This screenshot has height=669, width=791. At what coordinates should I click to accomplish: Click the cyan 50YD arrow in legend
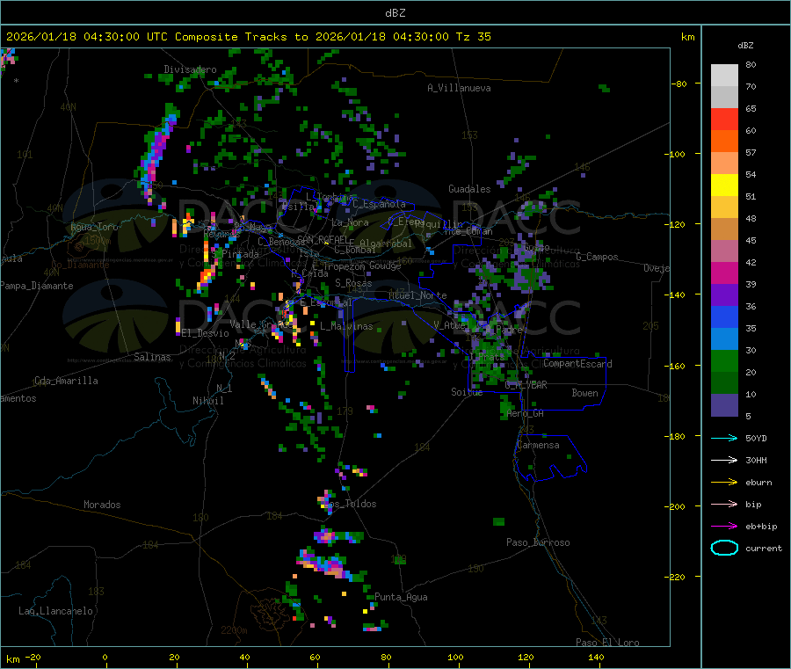click(x=724, y=438)
